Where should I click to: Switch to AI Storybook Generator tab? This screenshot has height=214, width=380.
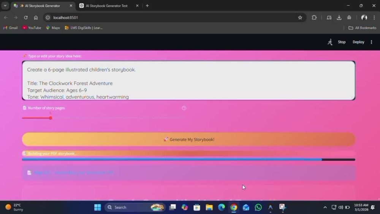43,6
